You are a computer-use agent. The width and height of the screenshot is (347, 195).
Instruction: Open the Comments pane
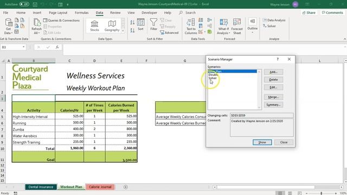click(332, 12)
